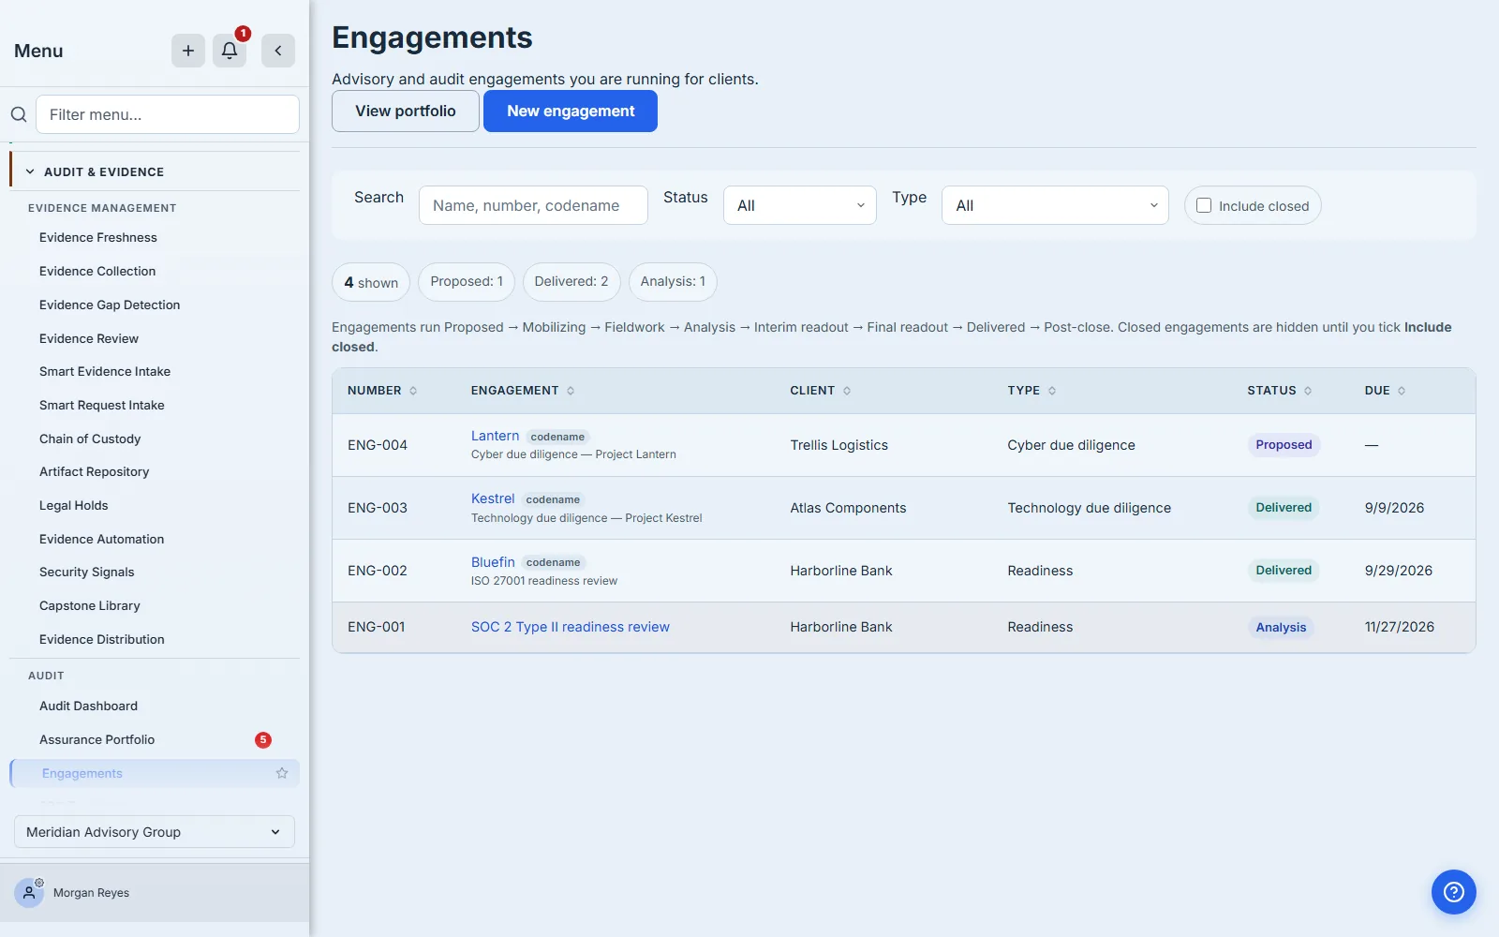Open Evidence Automation

[102, 540]
